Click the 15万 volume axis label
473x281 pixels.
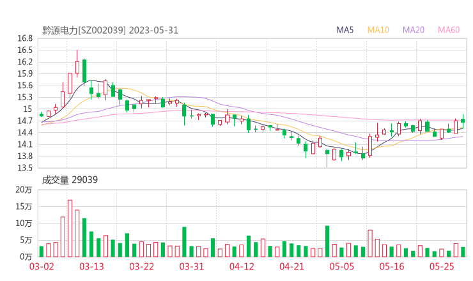(x=24, y=206)
